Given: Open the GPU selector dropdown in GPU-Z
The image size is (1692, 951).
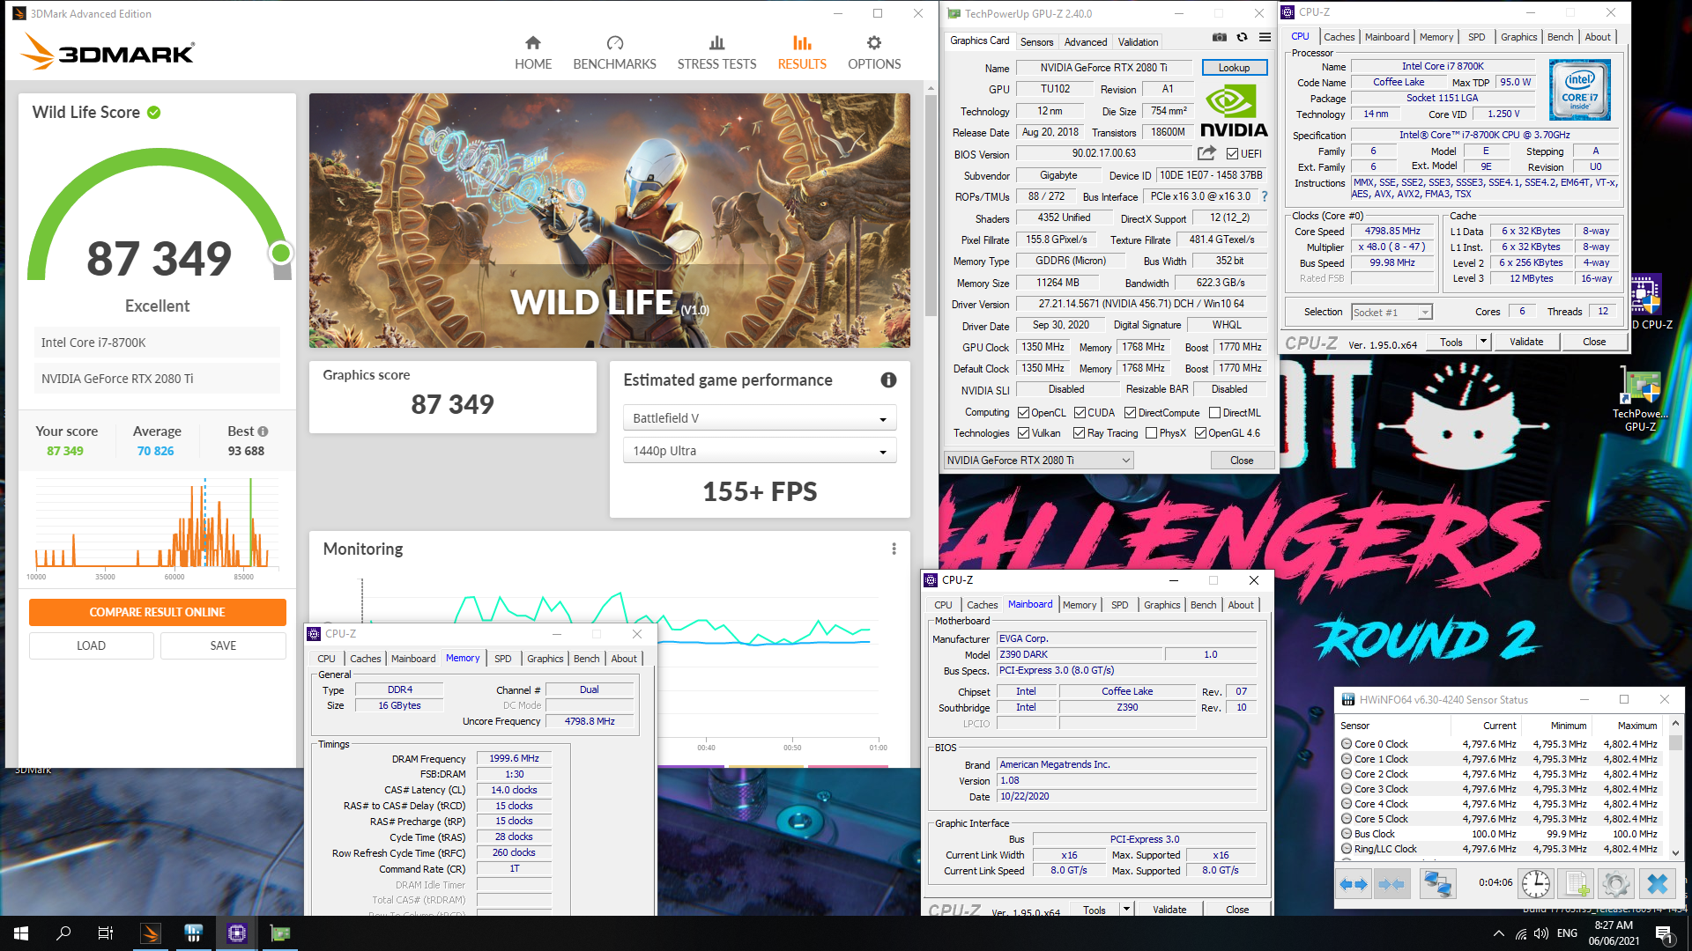Looking at the screenshot, I should point(1038,460).
